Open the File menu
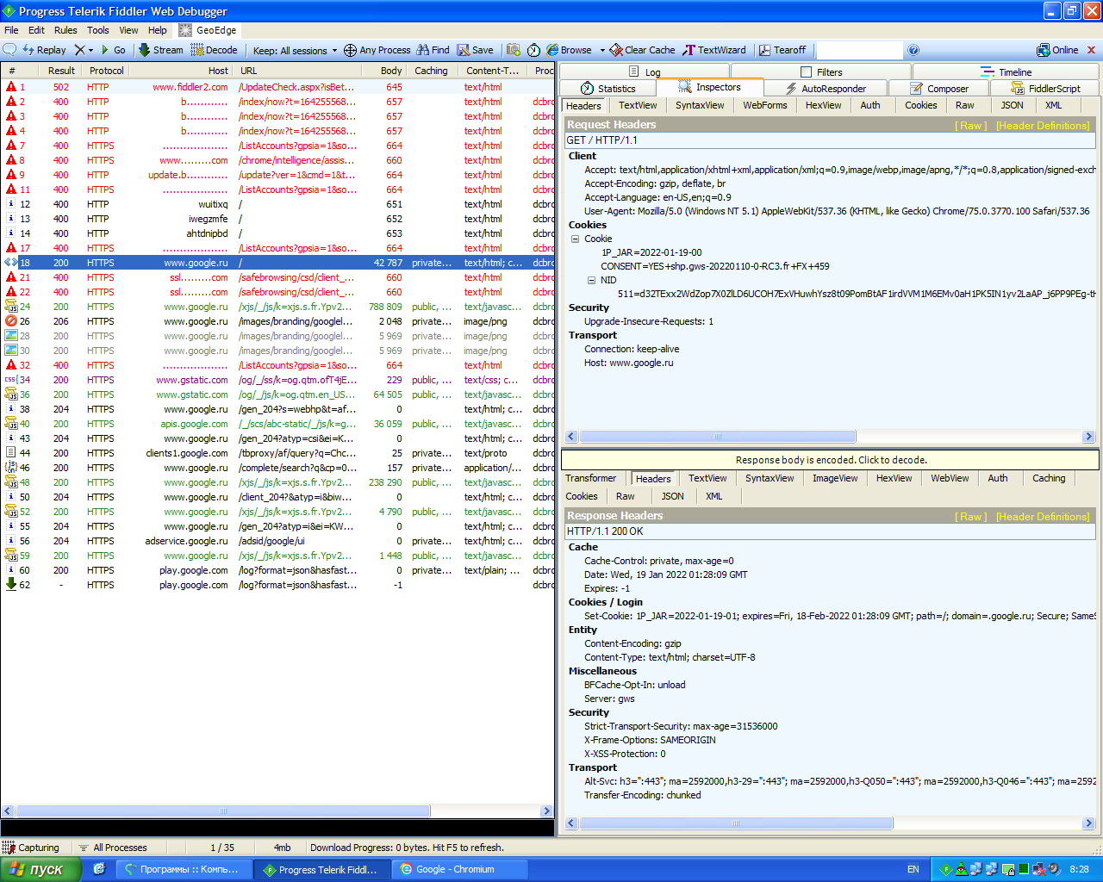Image resolution: width=1103 pixels, height=882 pixels. coord(11,29)
